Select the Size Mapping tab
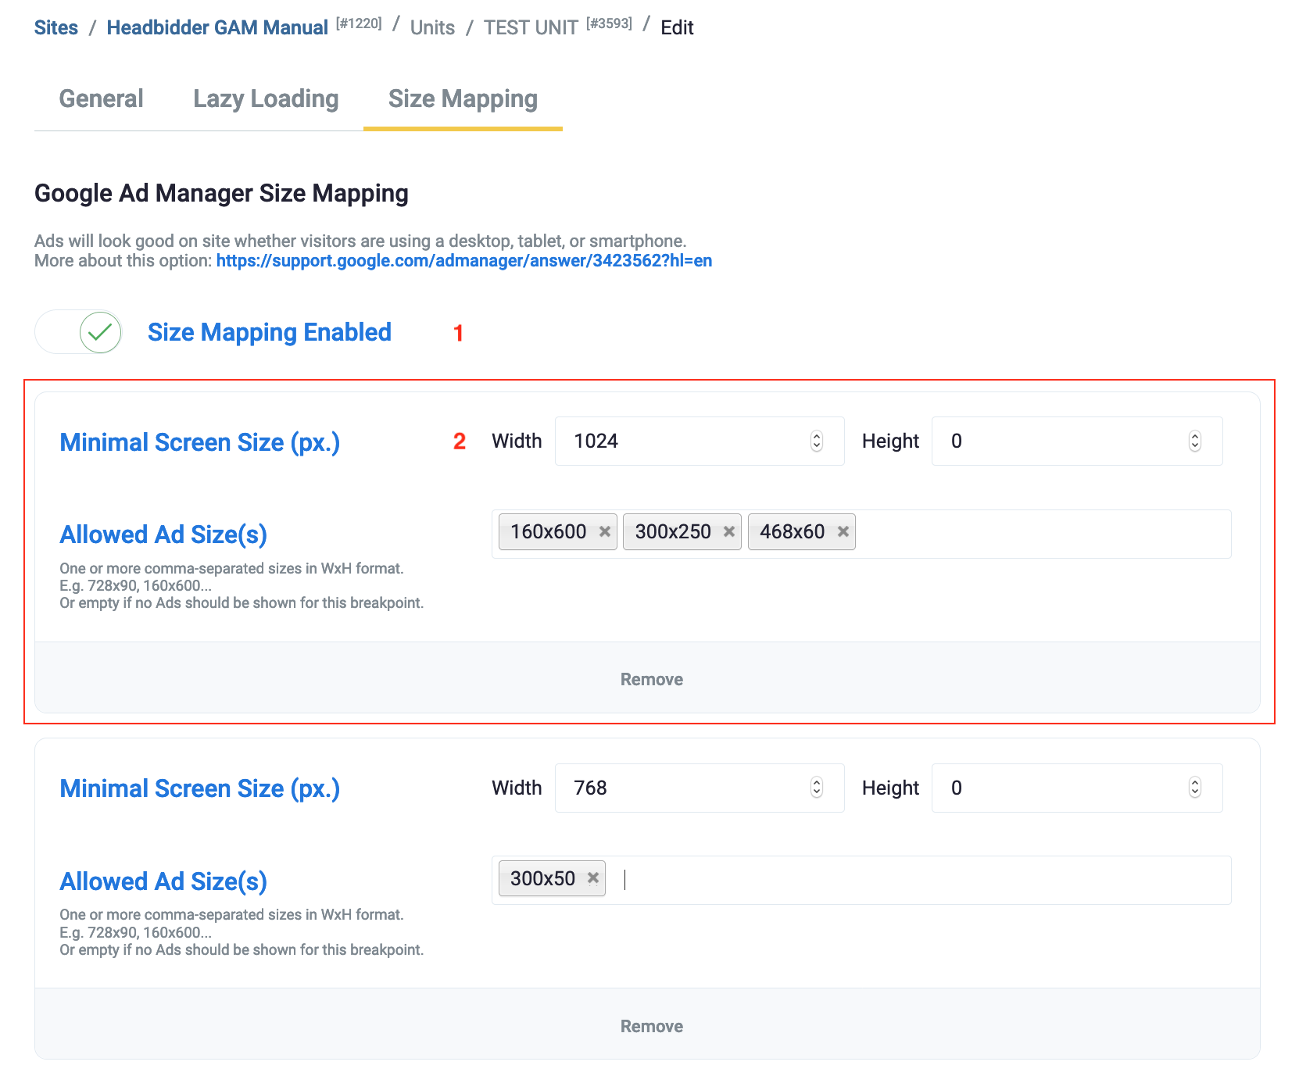This screenshot has width=1299, height=1083. [x=463, y=99]
